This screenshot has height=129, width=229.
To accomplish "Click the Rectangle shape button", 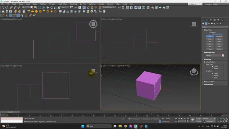I will click(x=219, y=37).
